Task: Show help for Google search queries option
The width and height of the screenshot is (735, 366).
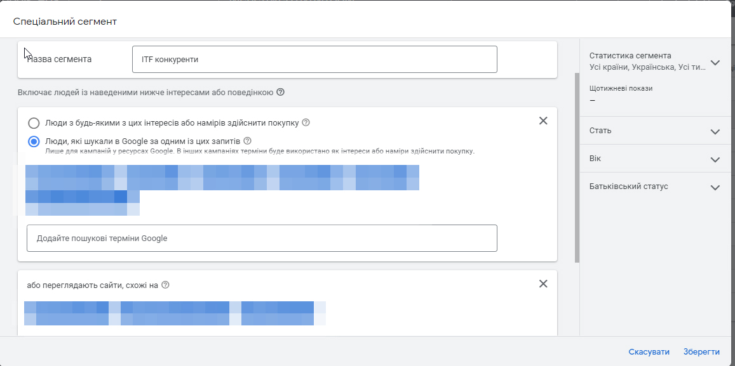Action: point(248,141)
